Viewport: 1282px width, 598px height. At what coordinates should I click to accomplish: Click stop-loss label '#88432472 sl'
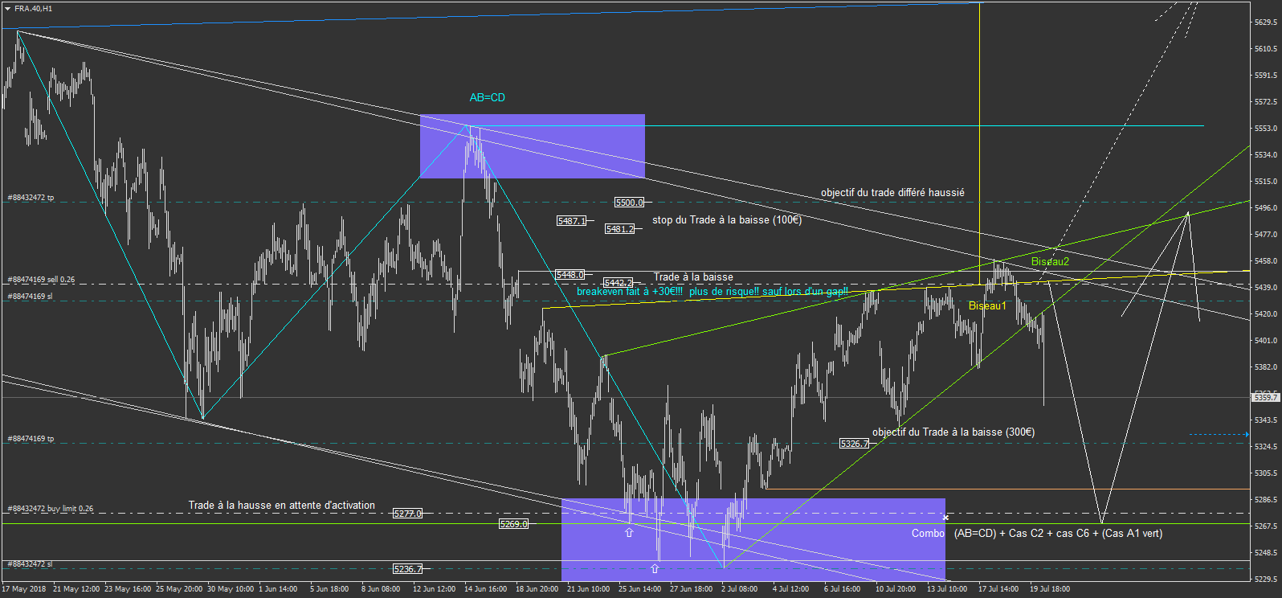[x=30, y=564]
